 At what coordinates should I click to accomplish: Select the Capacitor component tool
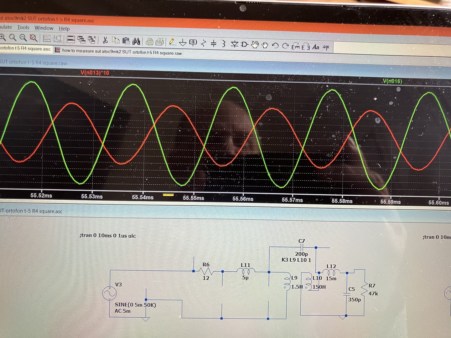[214, 44]
